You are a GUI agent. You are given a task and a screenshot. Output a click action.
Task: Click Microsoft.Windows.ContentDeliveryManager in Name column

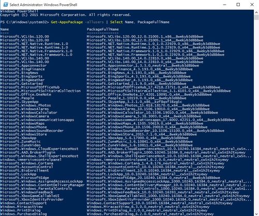(42, 185)
